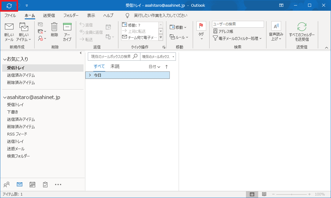Switch to Normal view in status bar

click(x=252, y=194)
